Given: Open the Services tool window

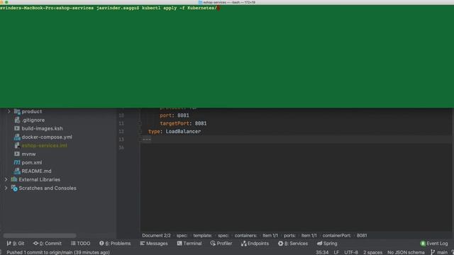Looking at the screenshot, I should click(x=293, y=244).
